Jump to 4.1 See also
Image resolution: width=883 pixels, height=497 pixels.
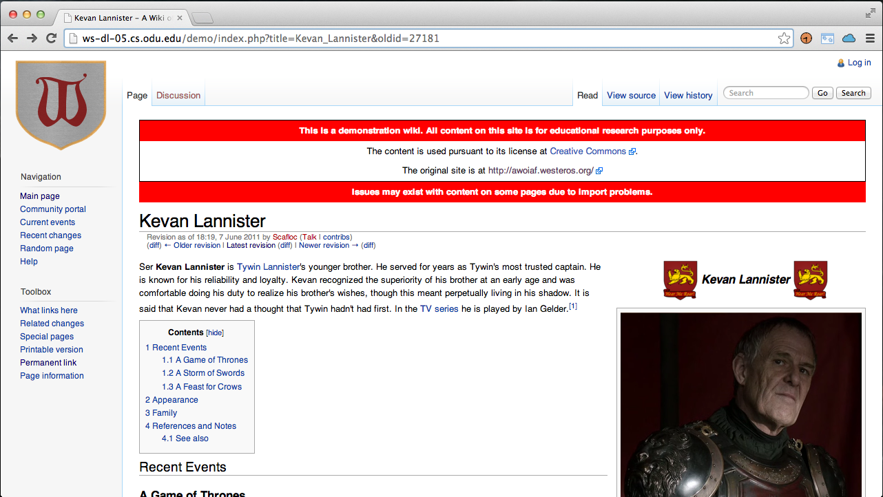point(185,438)
